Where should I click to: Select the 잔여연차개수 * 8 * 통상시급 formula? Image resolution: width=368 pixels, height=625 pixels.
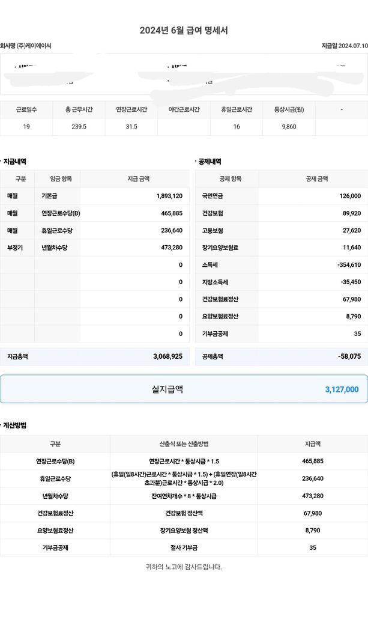184,496
